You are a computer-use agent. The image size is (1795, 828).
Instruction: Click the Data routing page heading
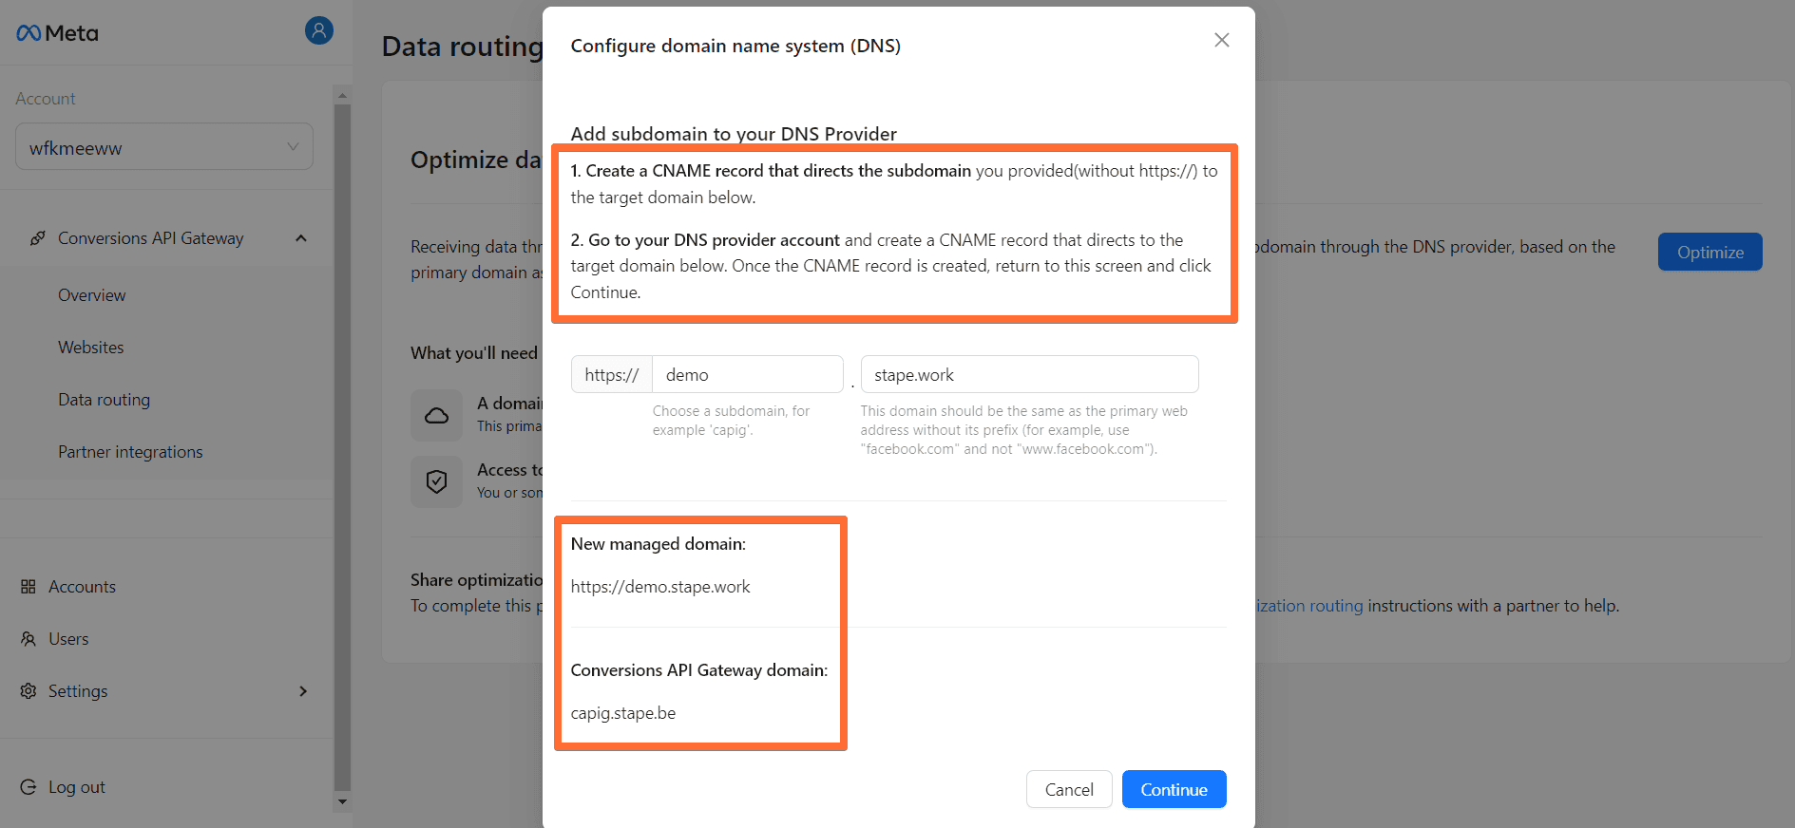tap(463, 47)
